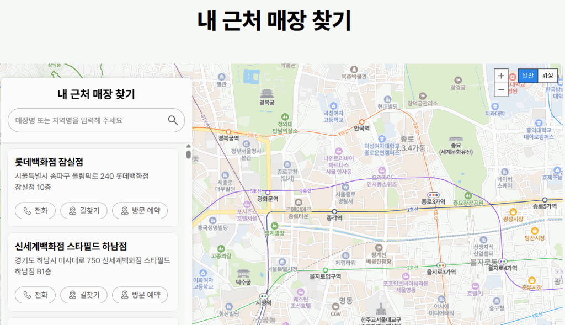The height and width of the screenshot is (325, 565).
Task: Click the 경복궁 palace icon on map
Action: (267, 94)
